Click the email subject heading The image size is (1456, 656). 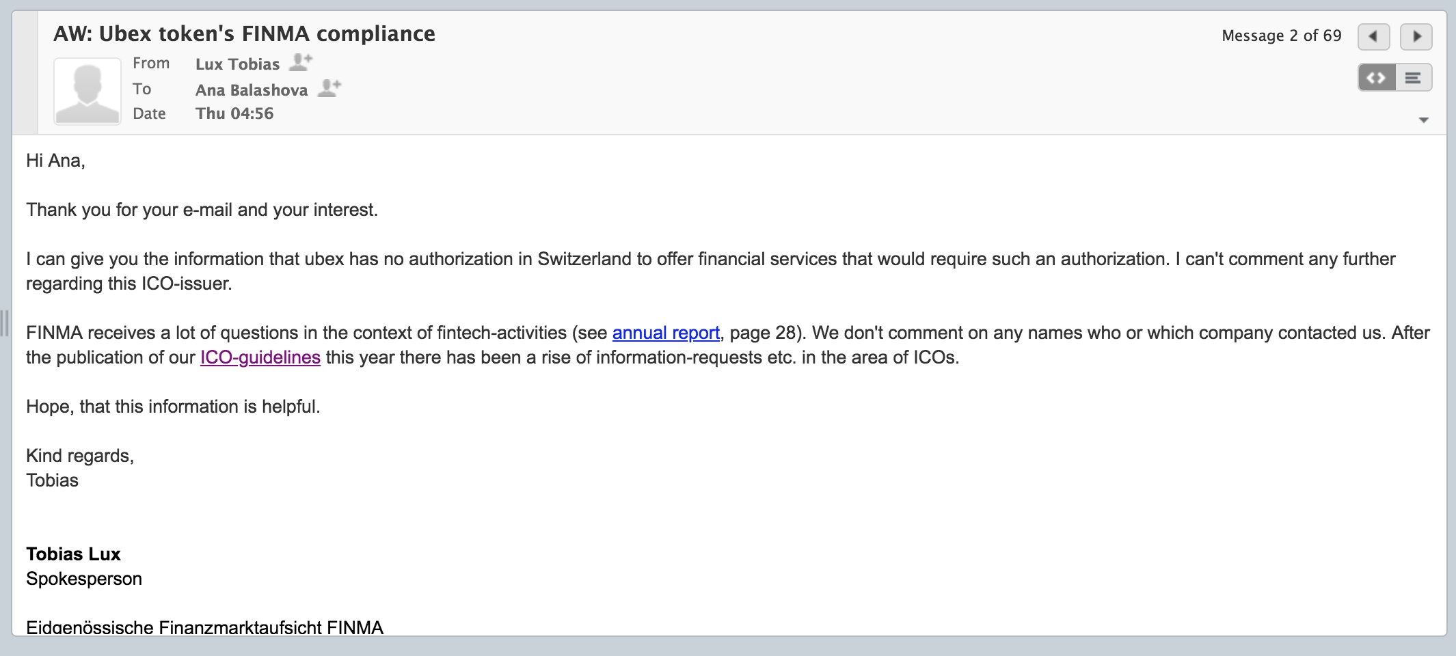(244, 33)
